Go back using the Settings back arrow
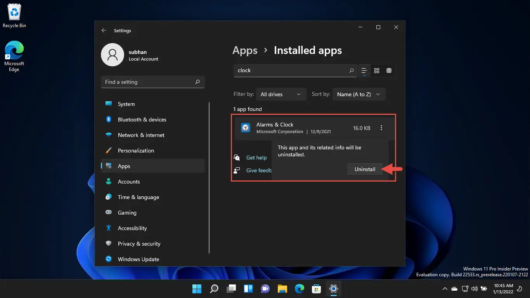The image size is (530, 298). pyautogui.click(x=104, y=30)
